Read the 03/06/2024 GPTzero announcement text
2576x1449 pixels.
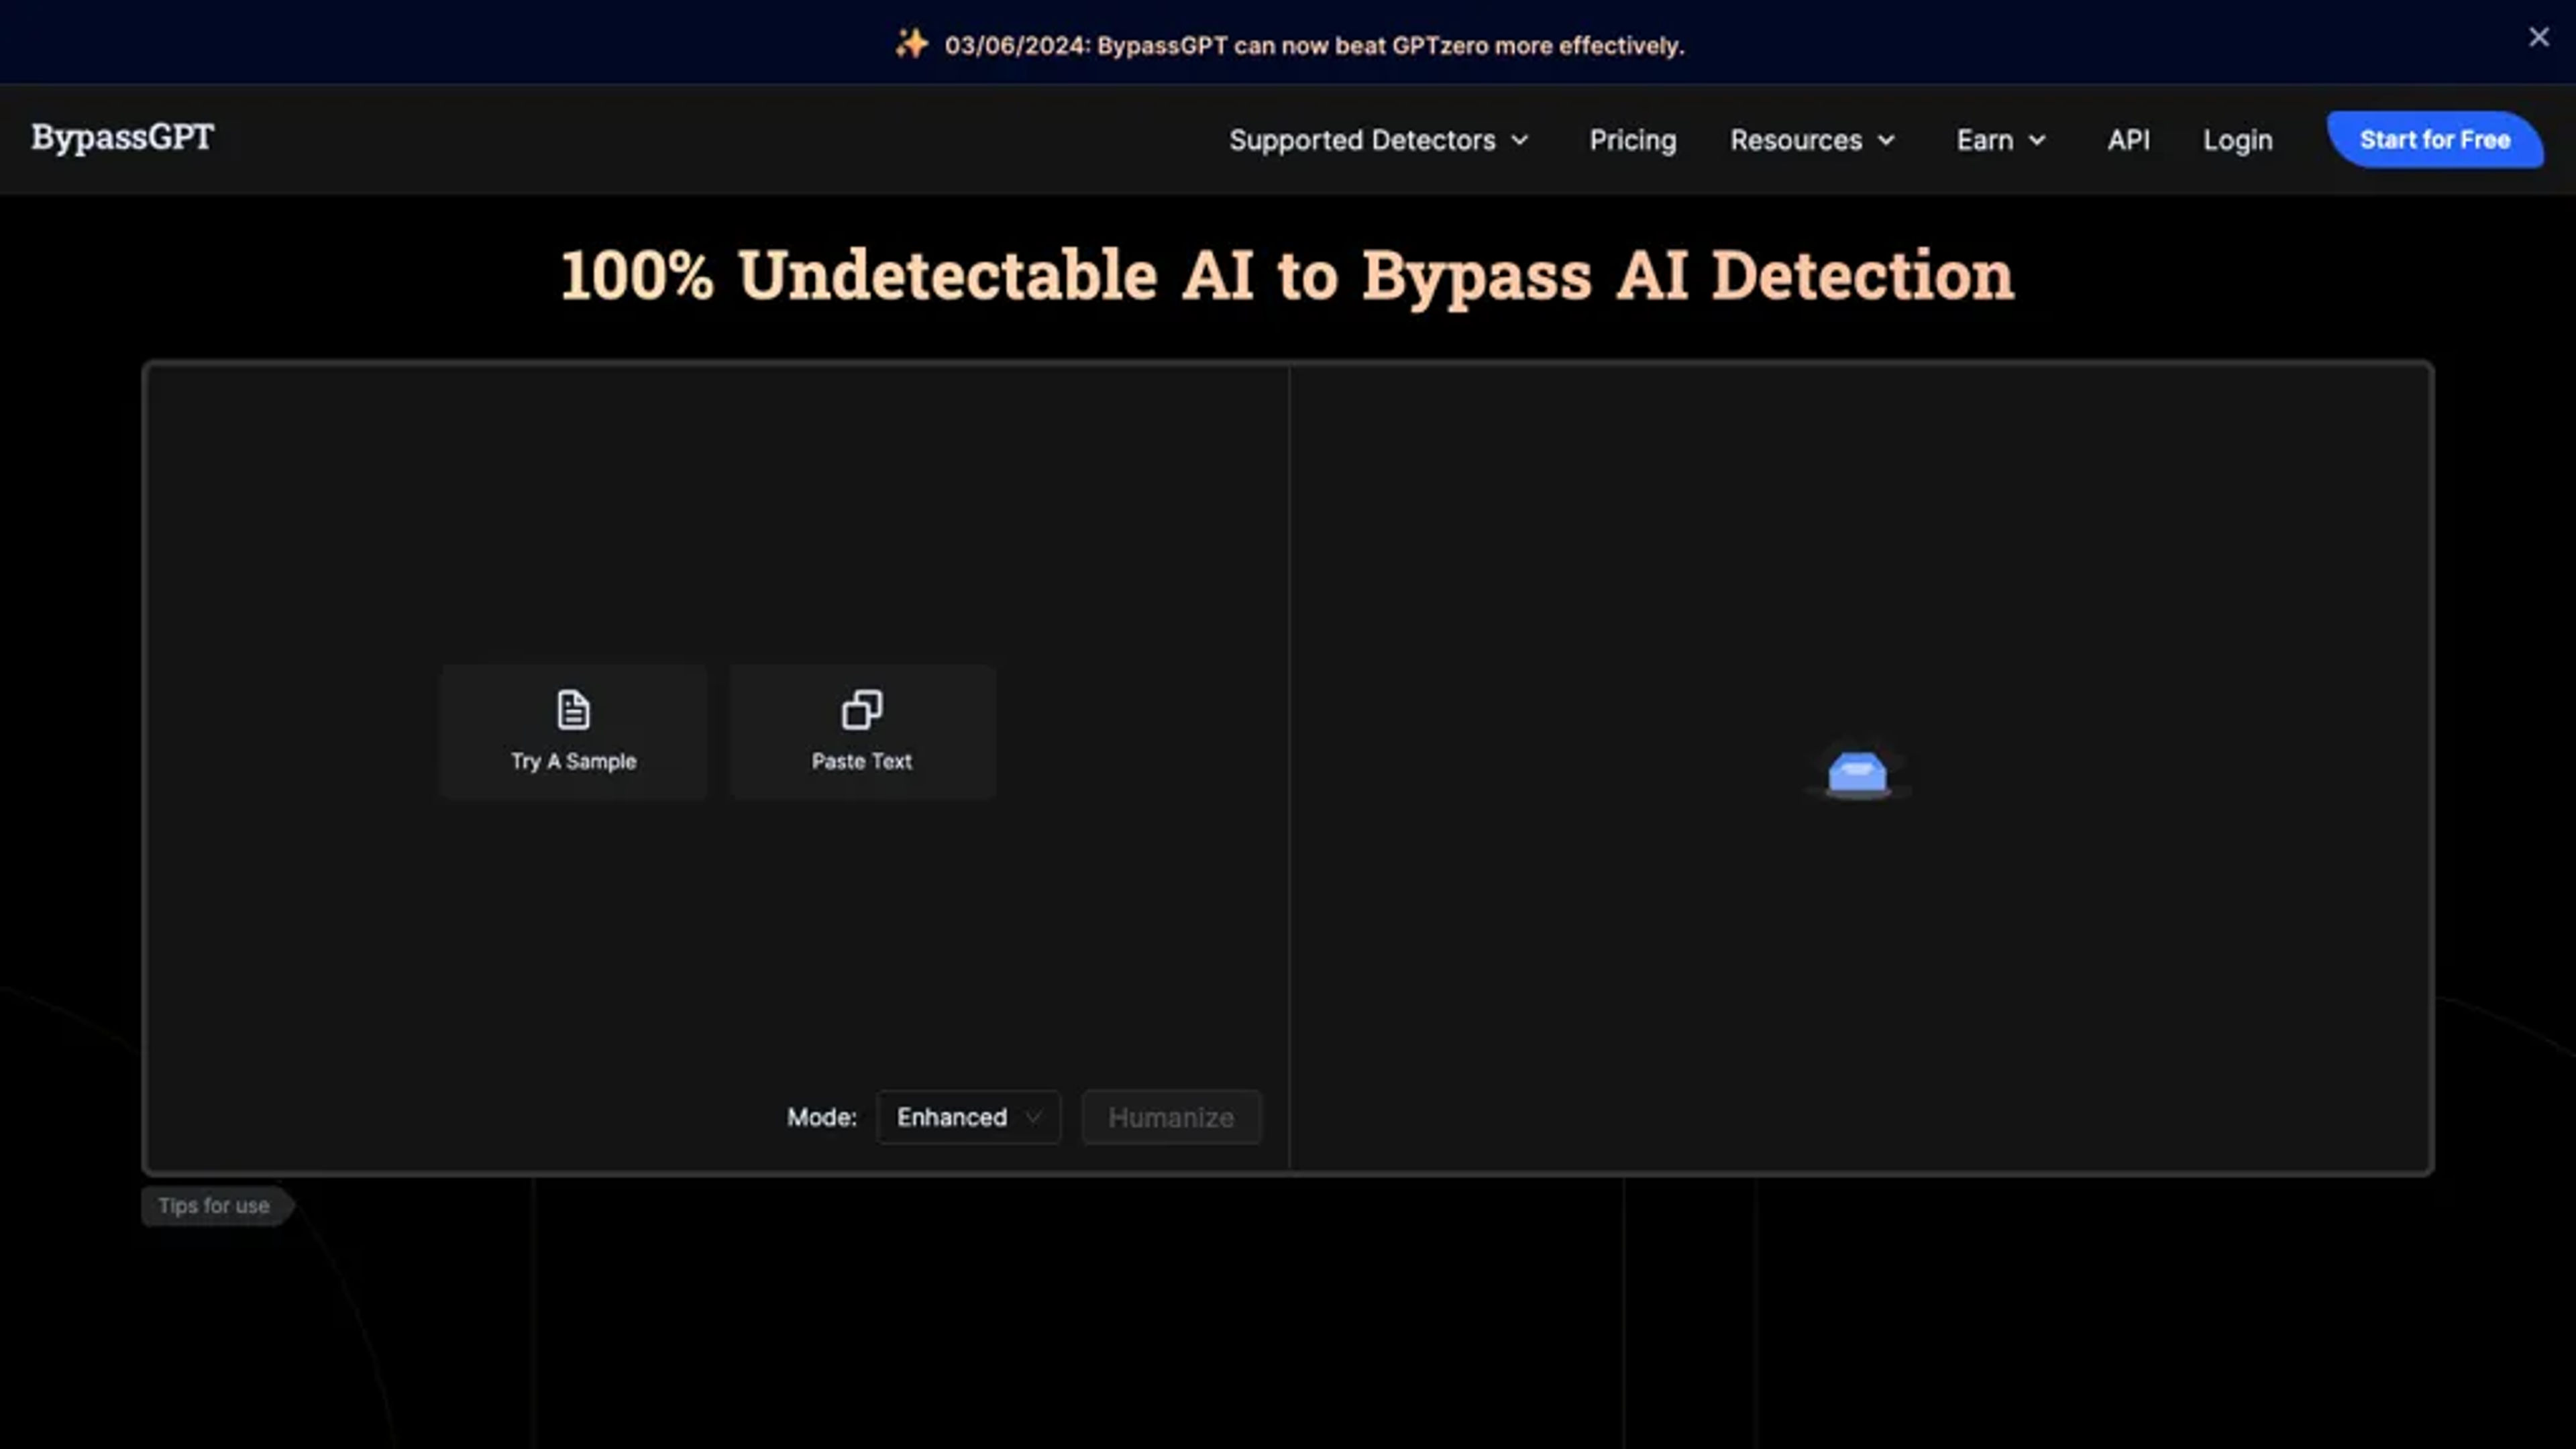(1314, 46)
